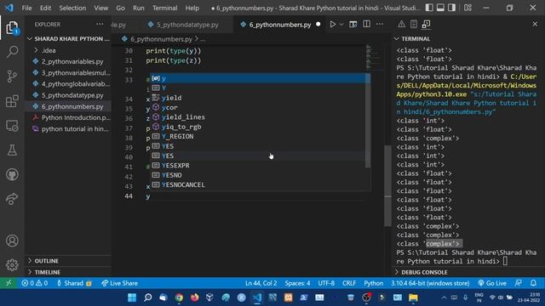Toggle secondary side bar layout button
545x306 pixels.
[x=451, y=8]
